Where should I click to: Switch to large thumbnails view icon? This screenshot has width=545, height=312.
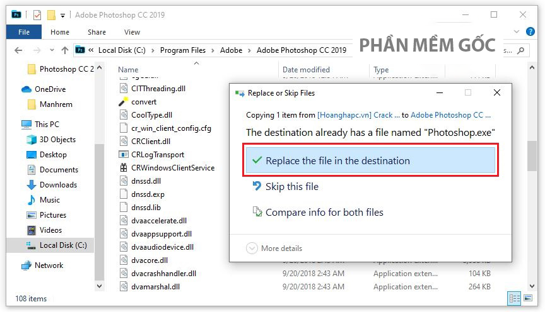(x=529, y=298)
